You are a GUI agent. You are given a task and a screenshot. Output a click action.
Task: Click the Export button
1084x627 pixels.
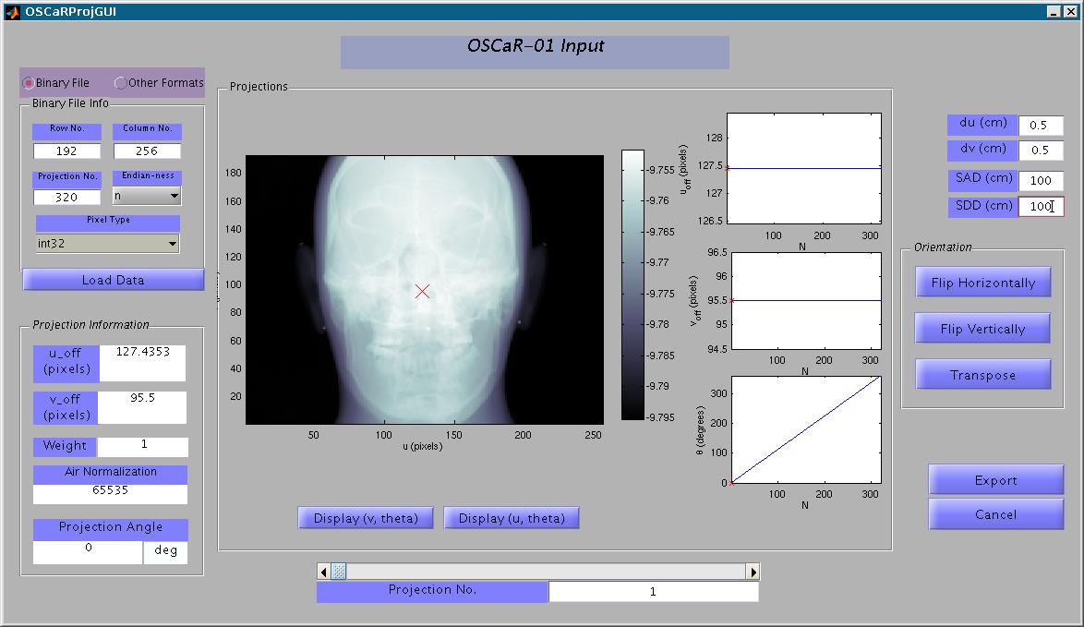click(995, 480)
